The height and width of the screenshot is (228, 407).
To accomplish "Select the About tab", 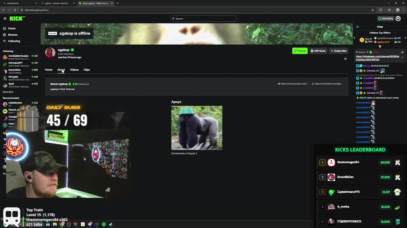I will [61, 70].
